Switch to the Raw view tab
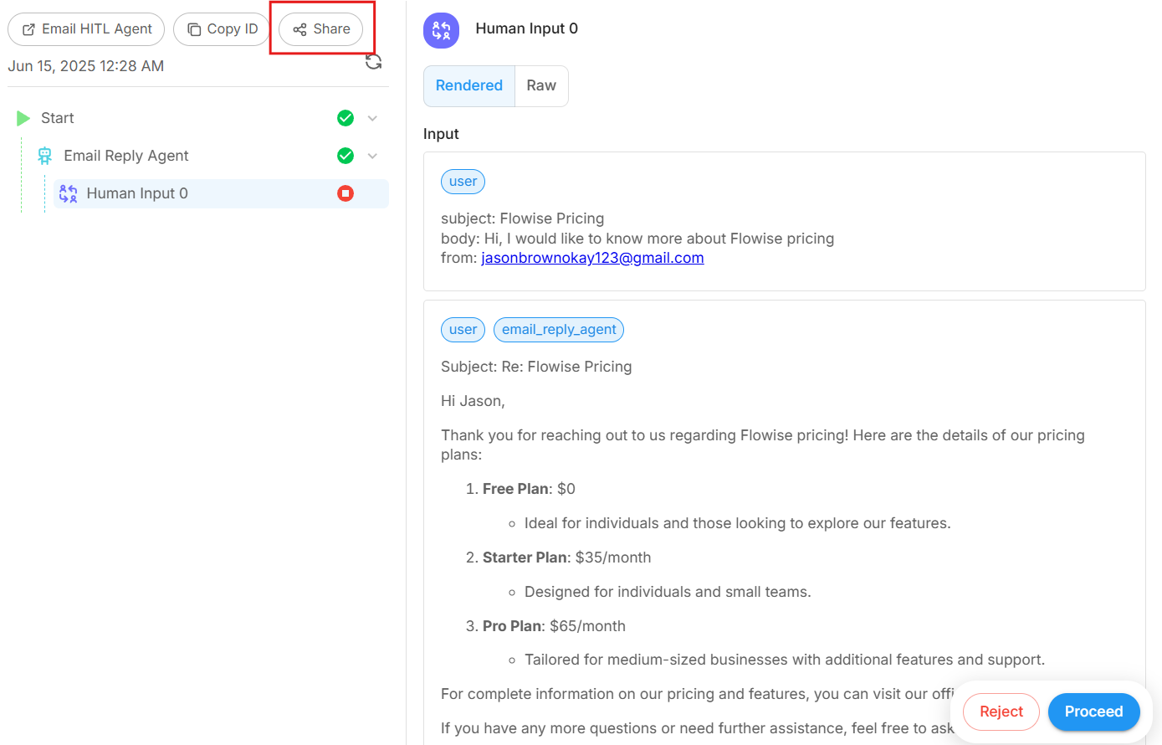This screenshot has width=1162, height=745. click(541, 86)
